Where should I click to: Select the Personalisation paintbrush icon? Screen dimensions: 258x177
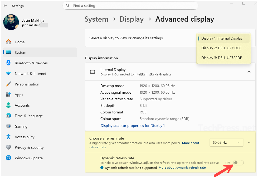(x=8, y=84)
